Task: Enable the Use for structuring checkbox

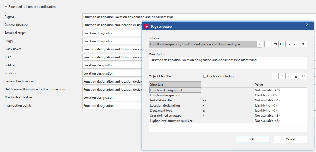Action: (x=205, y=76)
